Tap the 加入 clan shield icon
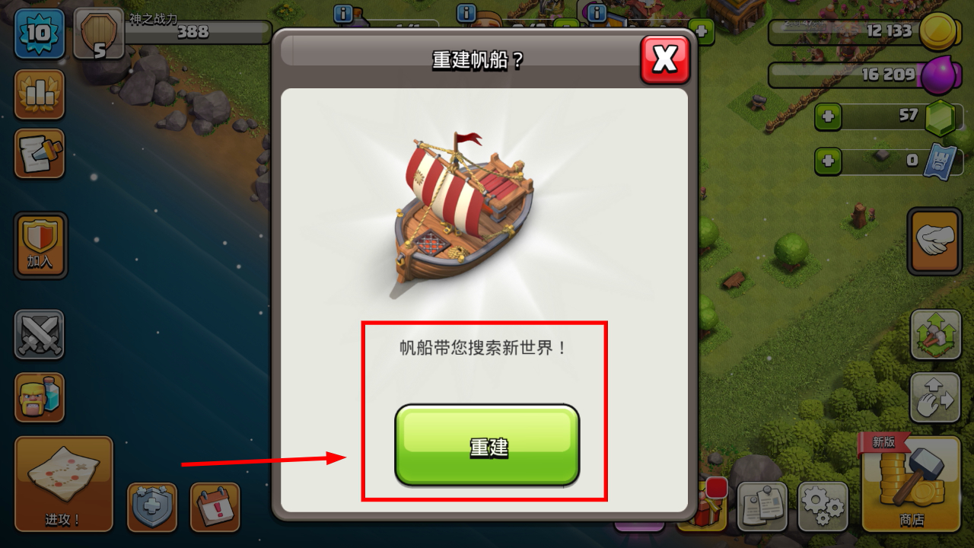This screenshot has width=974, height=548. pyautogui.click(x=40, y=245)
